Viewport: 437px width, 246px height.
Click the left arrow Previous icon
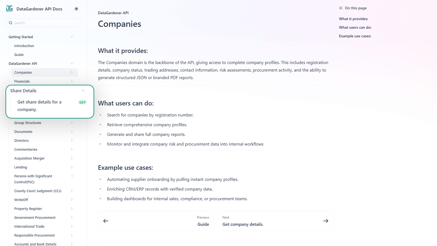click(106, 221)
